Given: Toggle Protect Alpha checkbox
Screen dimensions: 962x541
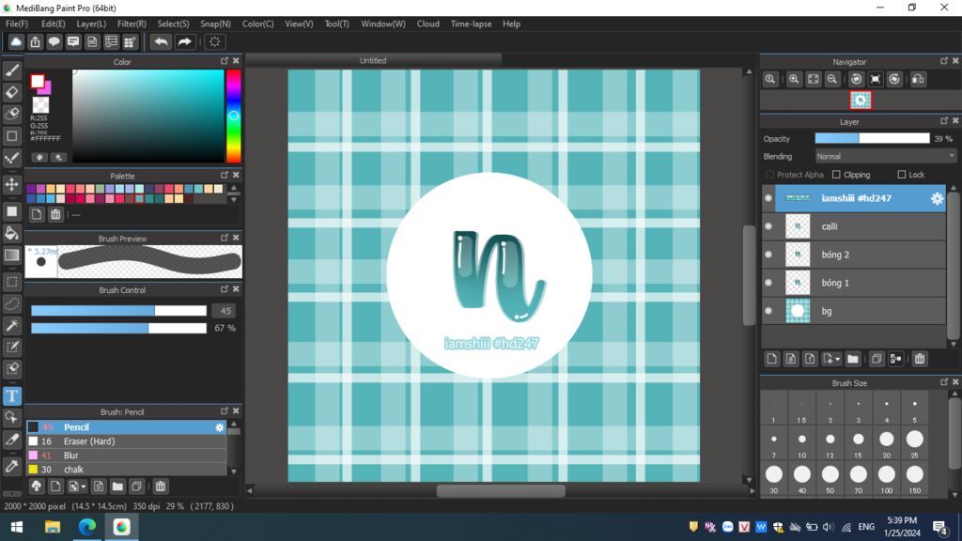Looking at the screenshot, I should [x=770, y=175].
